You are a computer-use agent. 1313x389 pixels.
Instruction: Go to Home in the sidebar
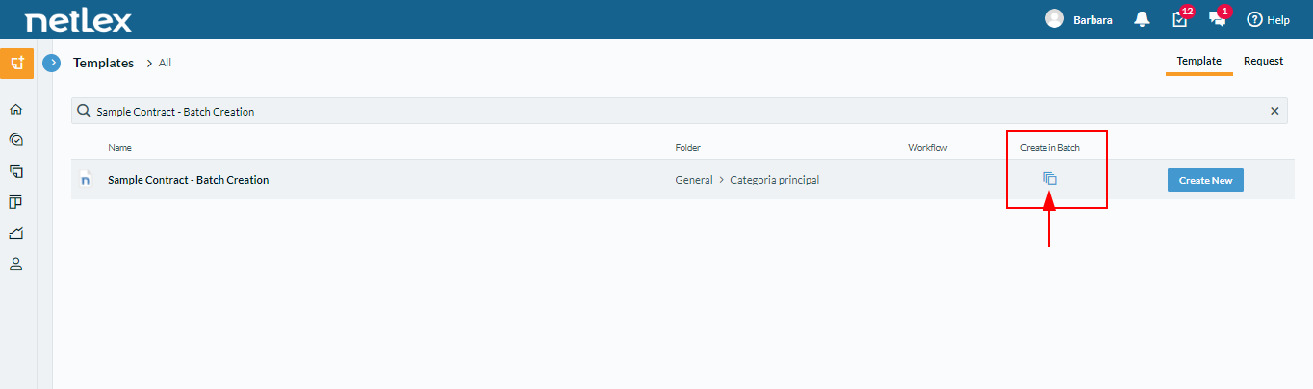coord(15,109)
